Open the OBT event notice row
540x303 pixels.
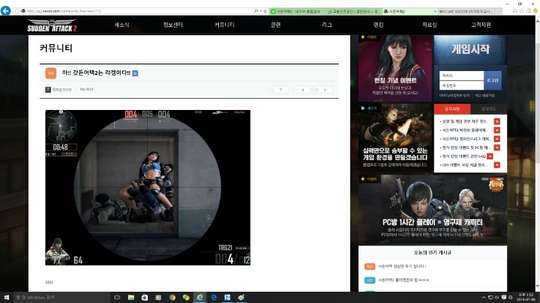[469, 165]
